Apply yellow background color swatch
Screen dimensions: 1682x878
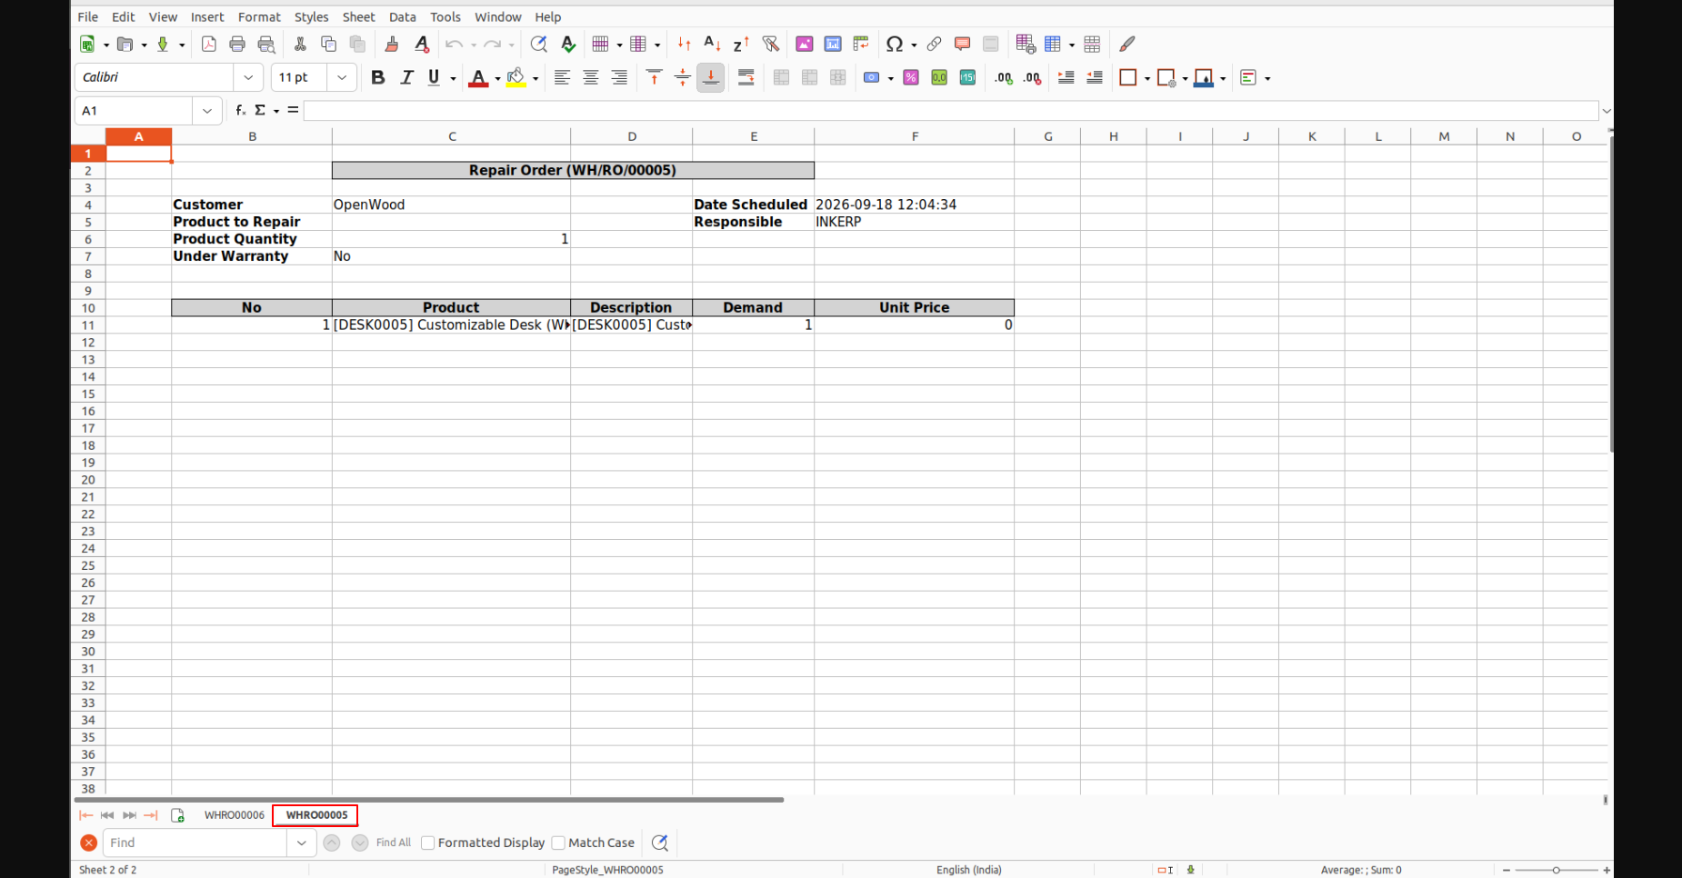tap(516, 77)
